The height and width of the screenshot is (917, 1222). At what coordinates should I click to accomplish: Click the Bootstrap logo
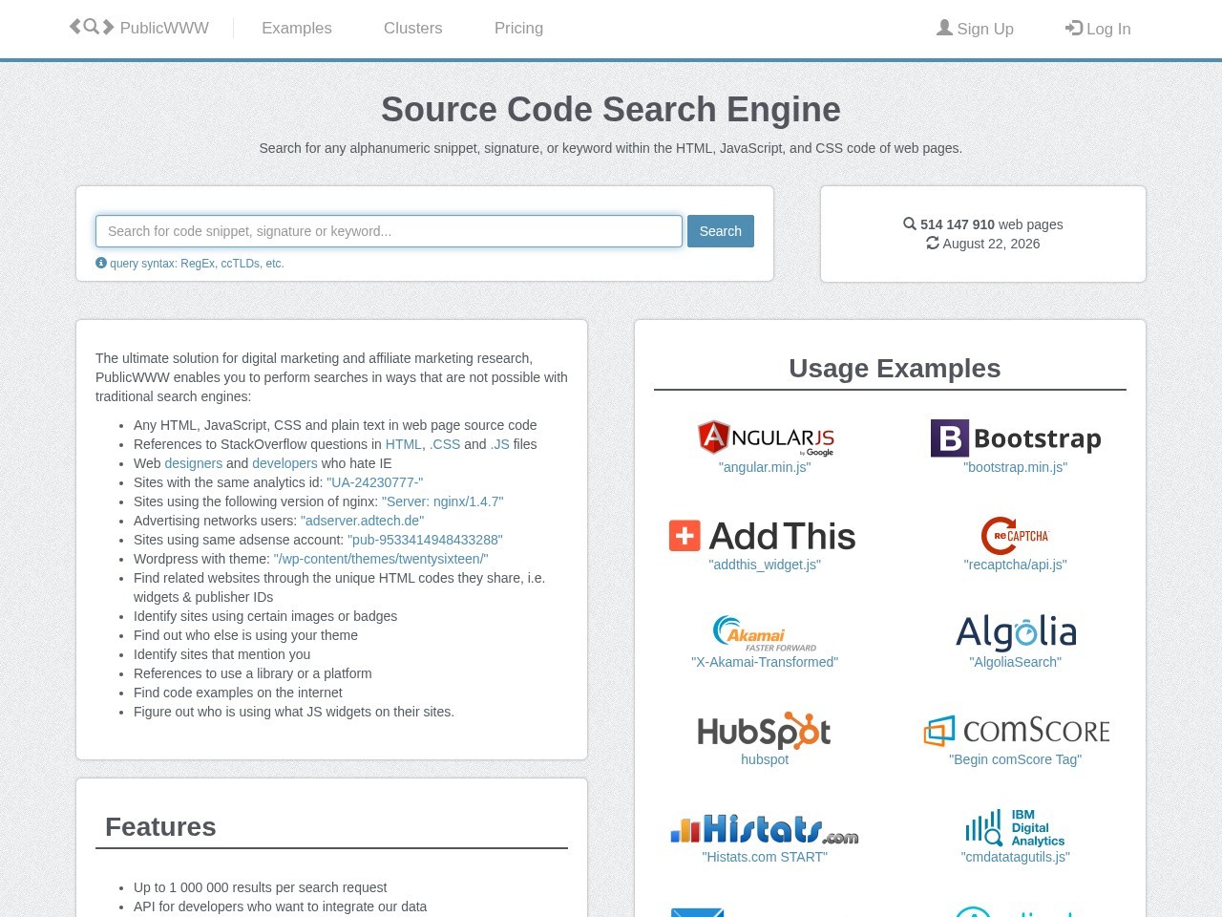coord(1015,438)
